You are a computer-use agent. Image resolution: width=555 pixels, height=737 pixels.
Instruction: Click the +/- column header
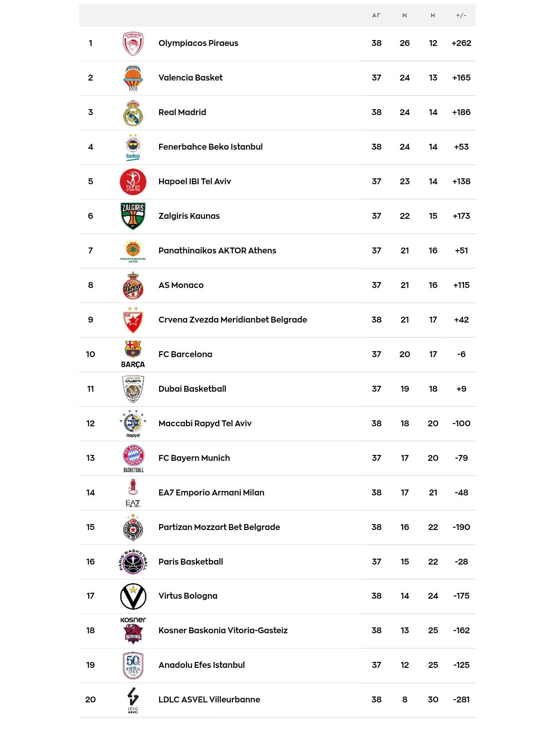coord(461,15)
